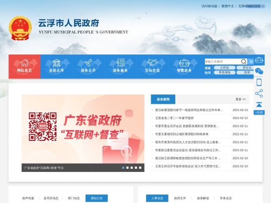Select the third carousel slide dot
This screenshot has height=203, width=271.
pos(132,168)
